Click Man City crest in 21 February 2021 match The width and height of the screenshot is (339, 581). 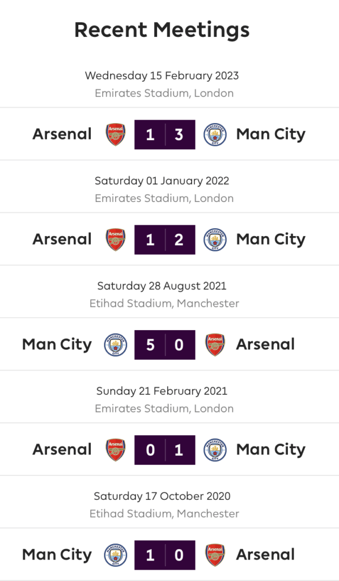point(215,450)
